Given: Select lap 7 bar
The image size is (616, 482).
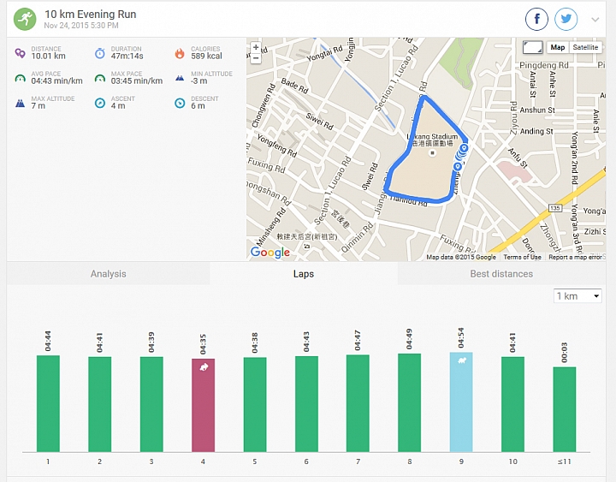Looking at the screenshot, I should [x=358, y=403].
